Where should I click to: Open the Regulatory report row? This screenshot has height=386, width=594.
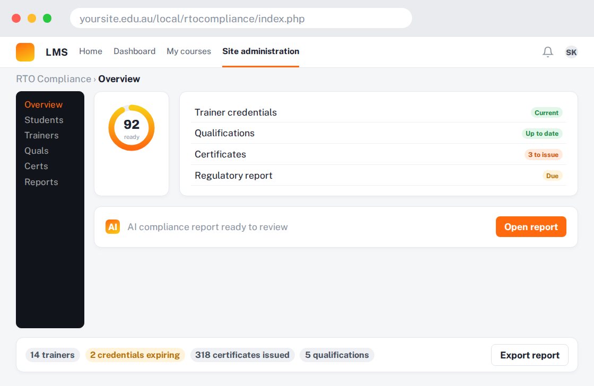point(379,176)
